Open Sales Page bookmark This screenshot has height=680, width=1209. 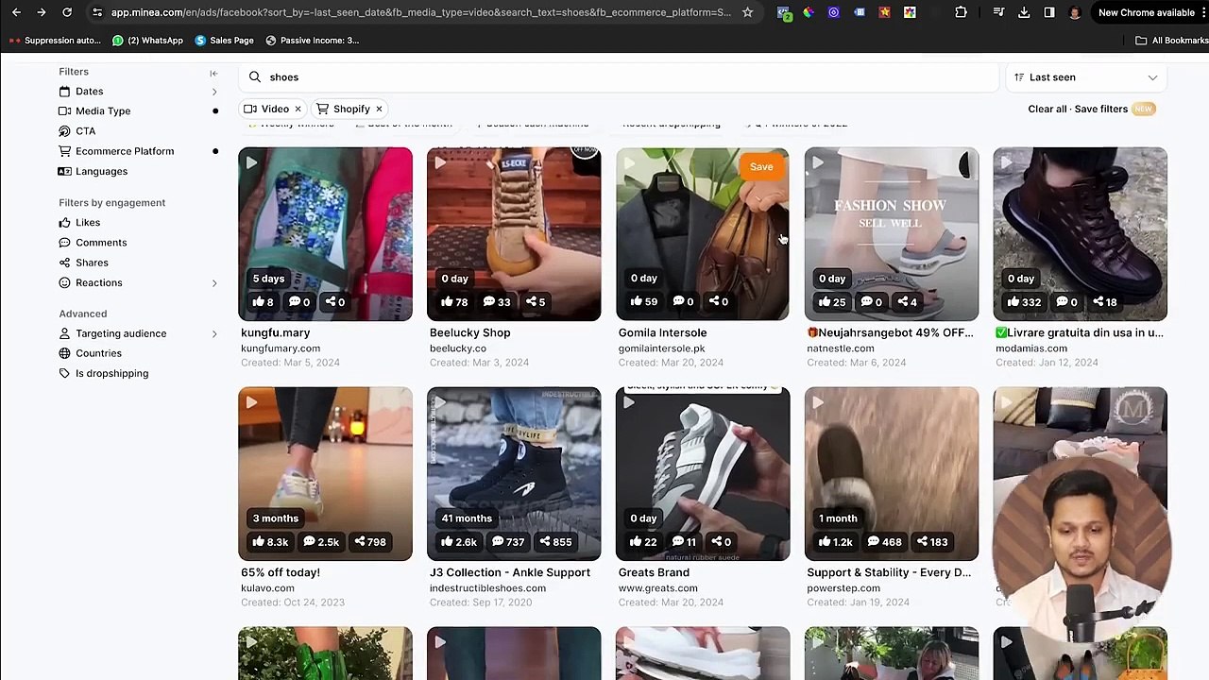224,41
